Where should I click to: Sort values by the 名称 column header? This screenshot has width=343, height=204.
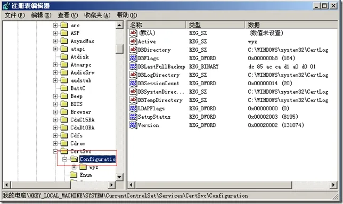point(157,25)
